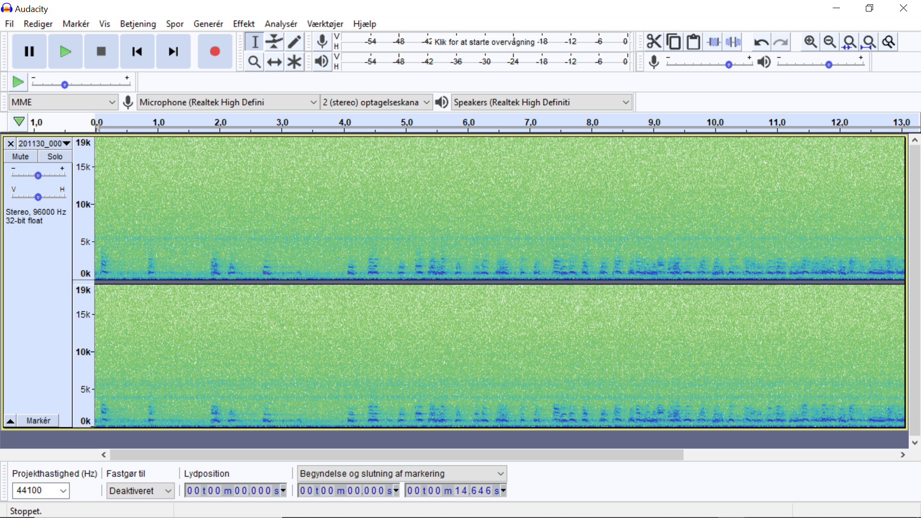The width and height of the screenshot is (921, 518).
Task: Trim audio outside the selection
Action: pyautogui.click(x=713, y=42)
